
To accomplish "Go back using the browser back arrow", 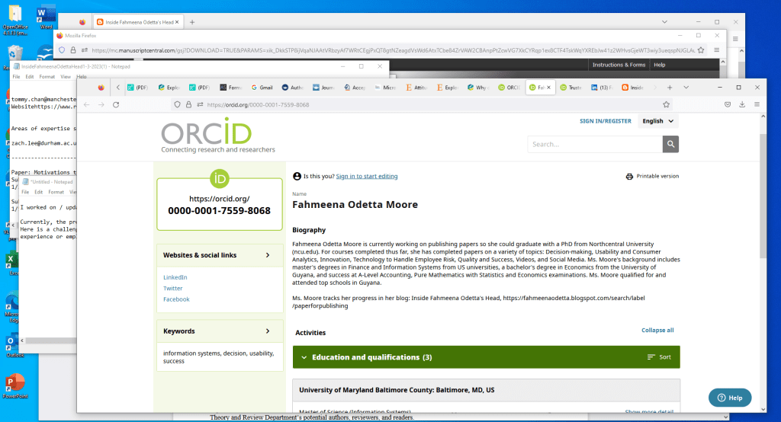I will click(x=87, y=104).
